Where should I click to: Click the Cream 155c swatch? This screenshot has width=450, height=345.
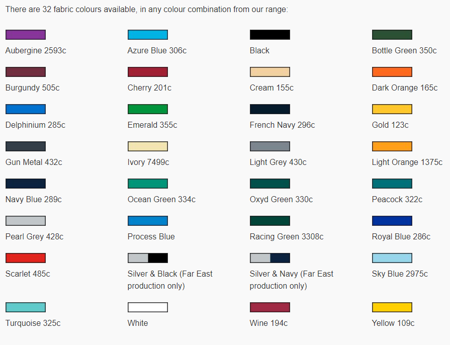tap(270, 72)
